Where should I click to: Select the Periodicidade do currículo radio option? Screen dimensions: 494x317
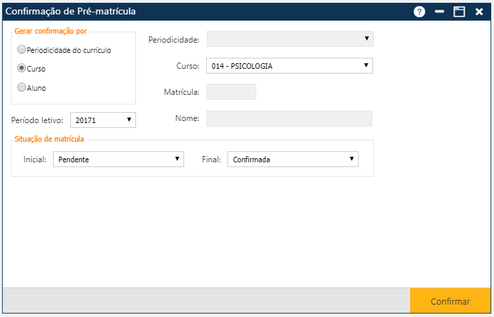(x=22, y=50)
